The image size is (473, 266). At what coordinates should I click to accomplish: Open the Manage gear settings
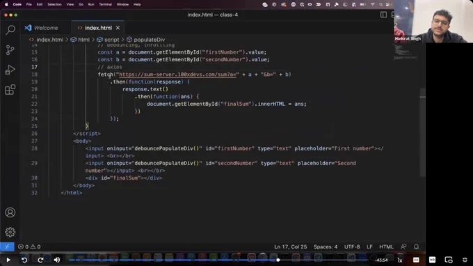click(10, 232)
